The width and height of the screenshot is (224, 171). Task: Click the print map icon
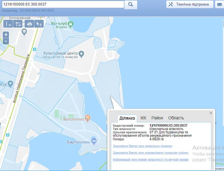pyautogui.click(x=29, y=24)
